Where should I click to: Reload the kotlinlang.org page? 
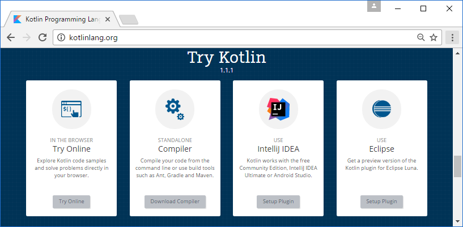(43, 37)
